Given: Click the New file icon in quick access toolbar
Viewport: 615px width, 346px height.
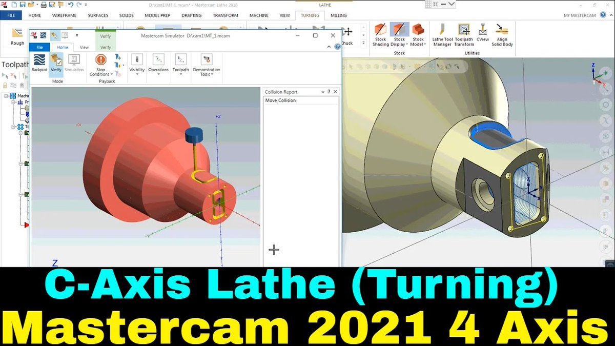Looking at the screenshot, I should pyautogui.click(x=14, y=5).
